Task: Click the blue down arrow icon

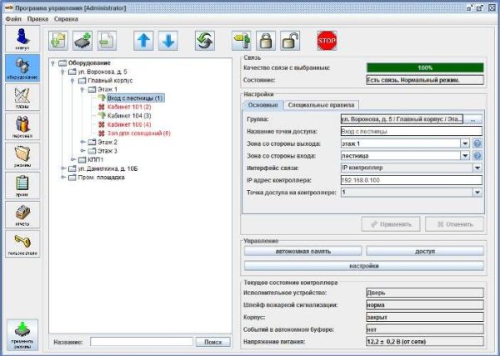Action: pyautogui.click(x=167, y=40)
